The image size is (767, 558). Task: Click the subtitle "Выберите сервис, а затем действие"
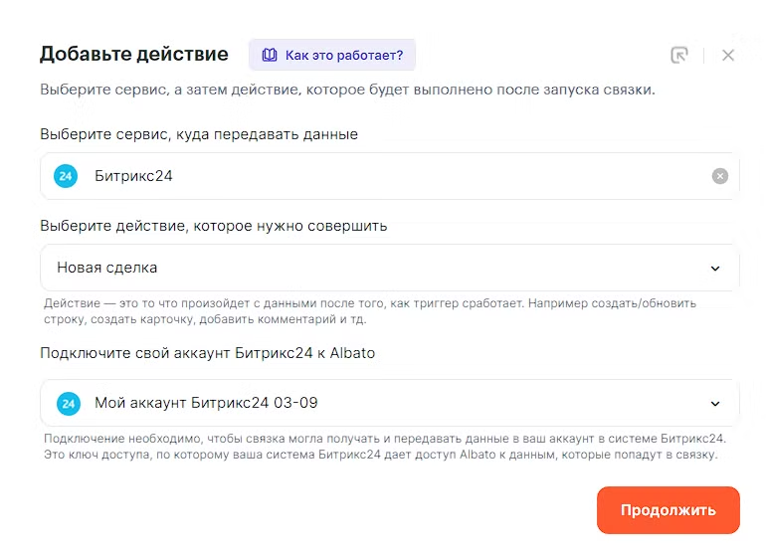tap(347, 91)
